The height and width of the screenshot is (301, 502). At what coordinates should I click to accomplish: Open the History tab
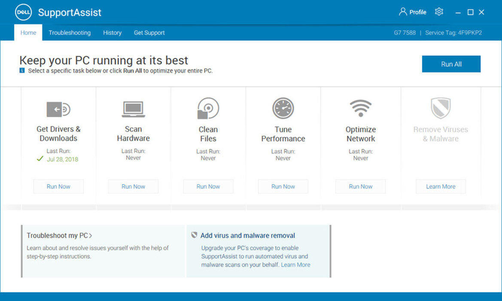[112, 33]
